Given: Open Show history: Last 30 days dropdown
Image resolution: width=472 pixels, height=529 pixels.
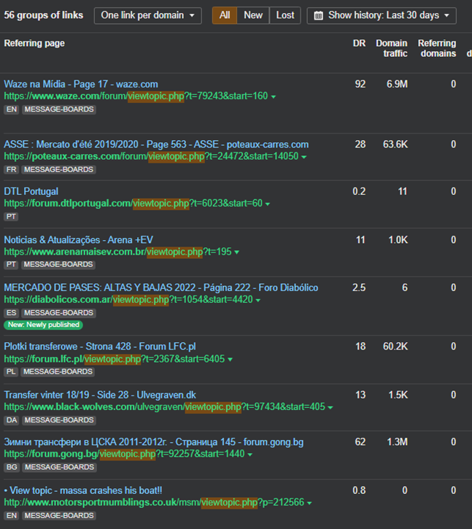Looking at the screenshot, I should pyautogui.click(x=382, y=15).
